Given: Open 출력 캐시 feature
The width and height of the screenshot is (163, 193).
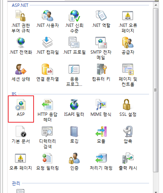Looking at the screenshot, I should (128, 162).
